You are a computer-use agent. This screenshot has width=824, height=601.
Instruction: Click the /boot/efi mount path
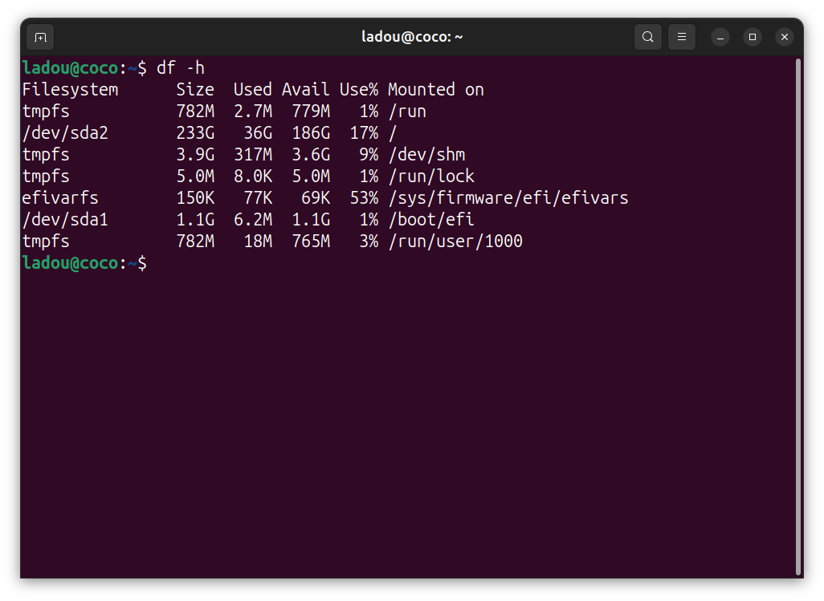[430, 220]
